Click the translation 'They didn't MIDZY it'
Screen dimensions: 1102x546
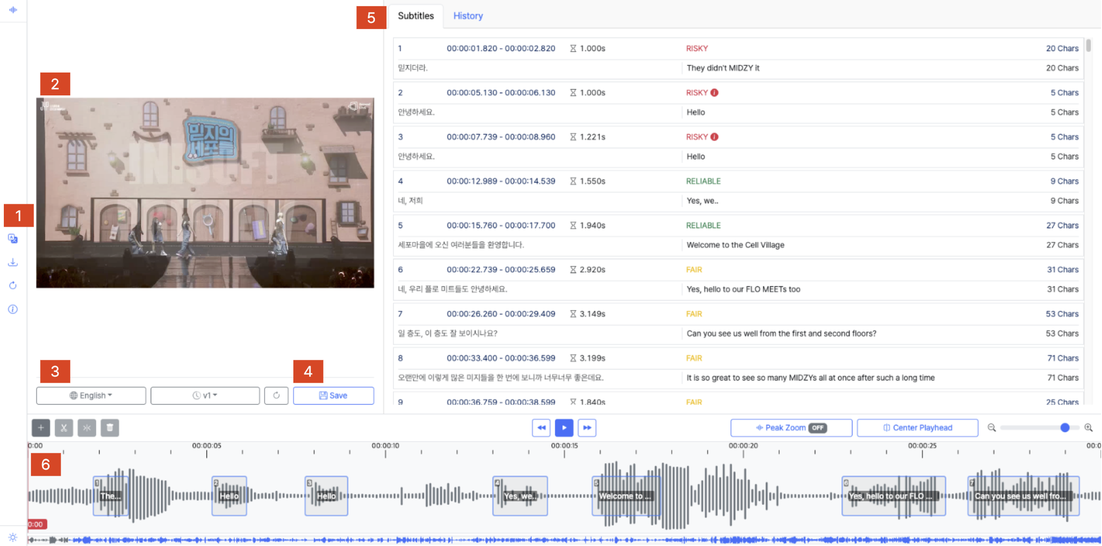723,68
